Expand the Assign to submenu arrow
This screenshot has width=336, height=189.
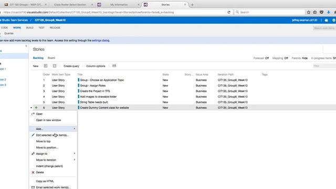click(x=75, y=154)
